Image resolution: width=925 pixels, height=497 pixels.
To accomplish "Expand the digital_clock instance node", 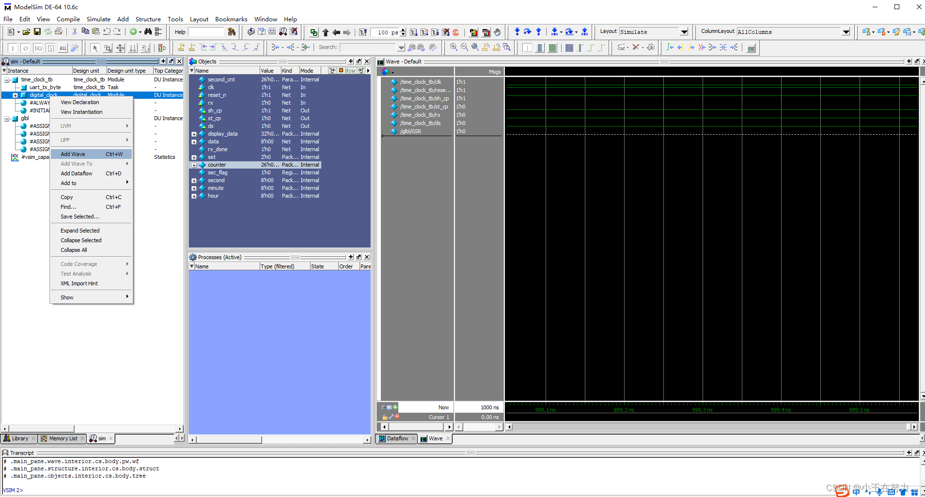I will 15,95.
